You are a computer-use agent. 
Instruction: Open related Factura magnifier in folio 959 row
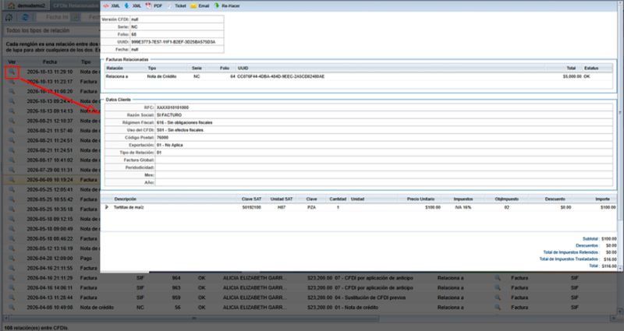click(x=498, y=298)
